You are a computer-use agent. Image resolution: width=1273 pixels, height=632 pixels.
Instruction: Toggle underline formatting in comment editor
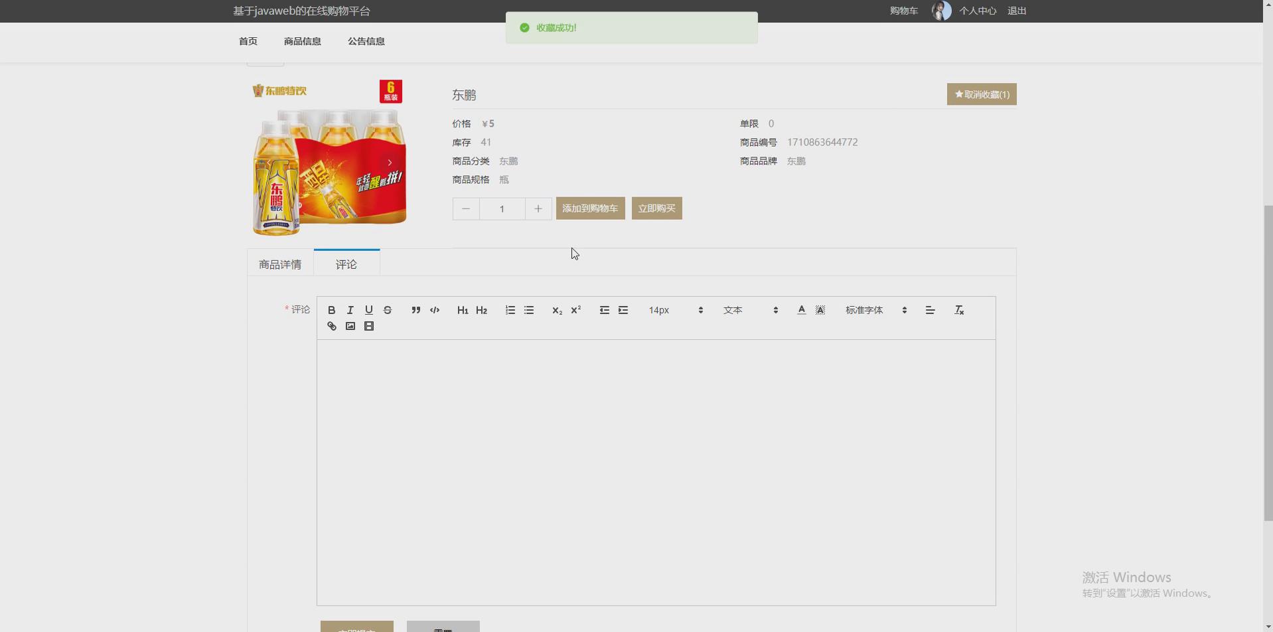(368, 310)
